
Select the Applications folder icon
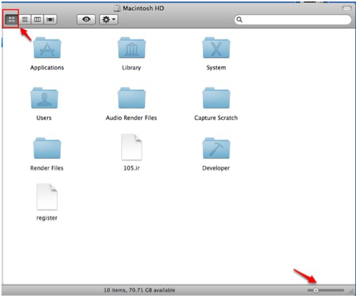(x=47, y=48)
